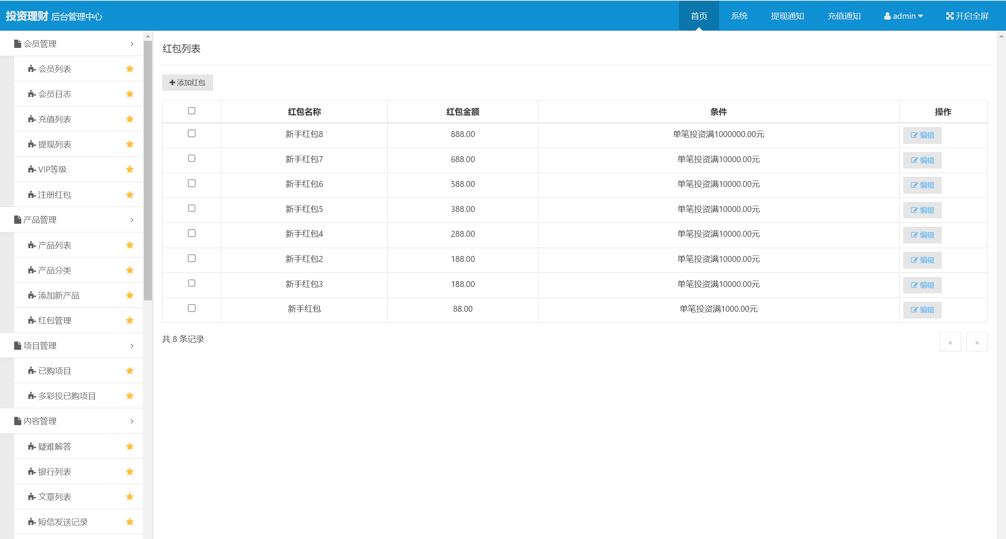The image size is (1006, 539).
Task: Click the star icon next to 银行列表
Action: click(130, 471)
